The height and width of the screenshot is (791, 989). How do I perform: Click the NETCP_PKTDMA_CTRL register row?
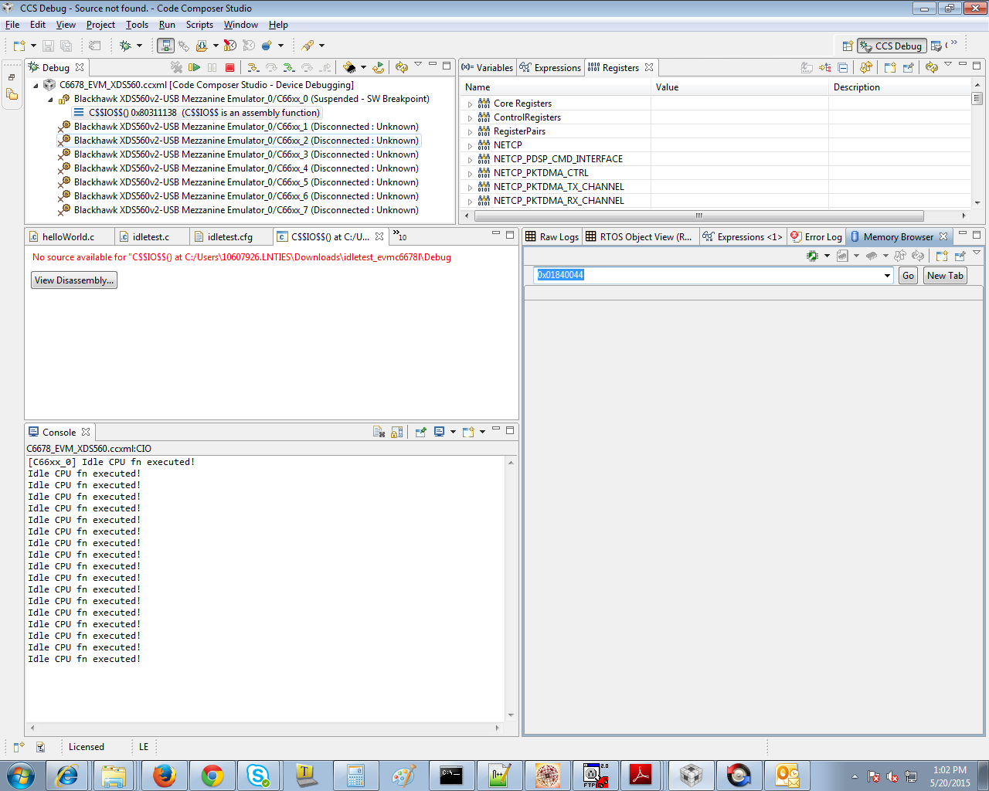point(716,173)
